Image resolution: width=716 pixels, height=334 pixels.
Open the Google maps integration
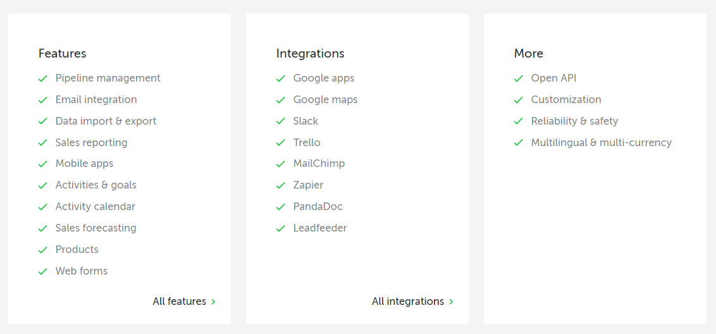pyautogui.click(x=325, y=99)
